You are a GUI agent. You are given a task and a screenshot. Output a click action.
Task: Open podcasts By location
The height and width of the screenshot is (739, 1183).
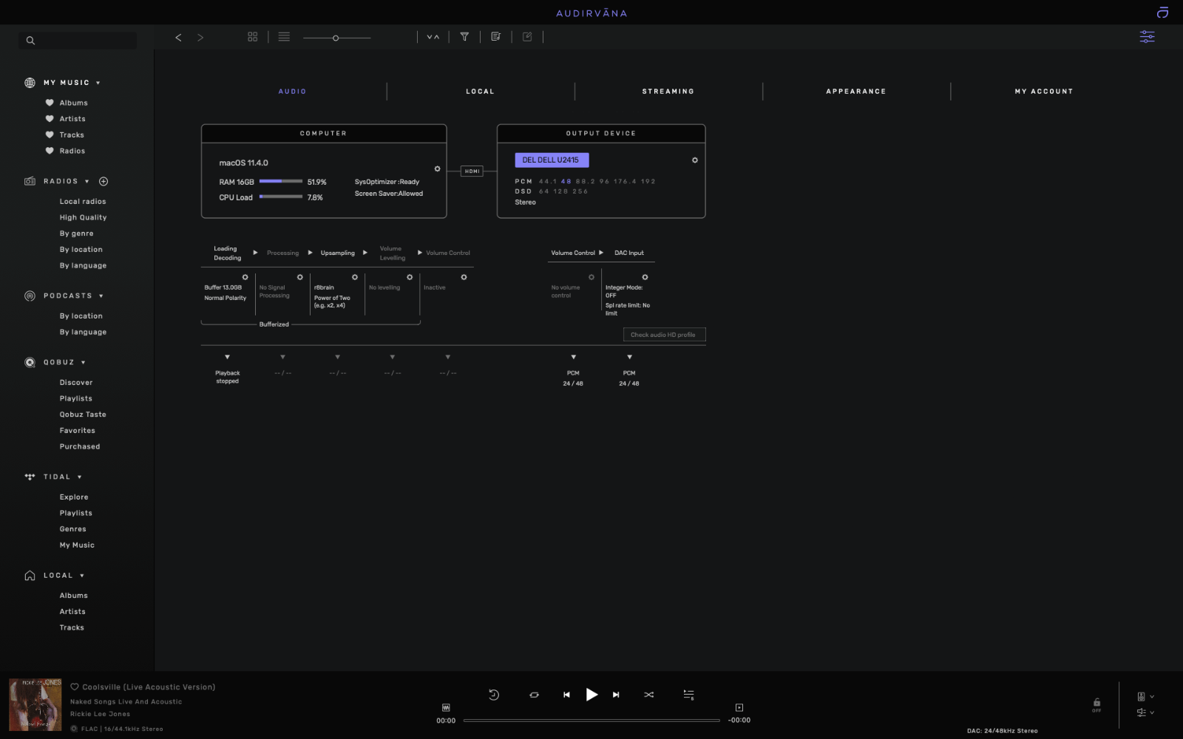coord(81,316)
